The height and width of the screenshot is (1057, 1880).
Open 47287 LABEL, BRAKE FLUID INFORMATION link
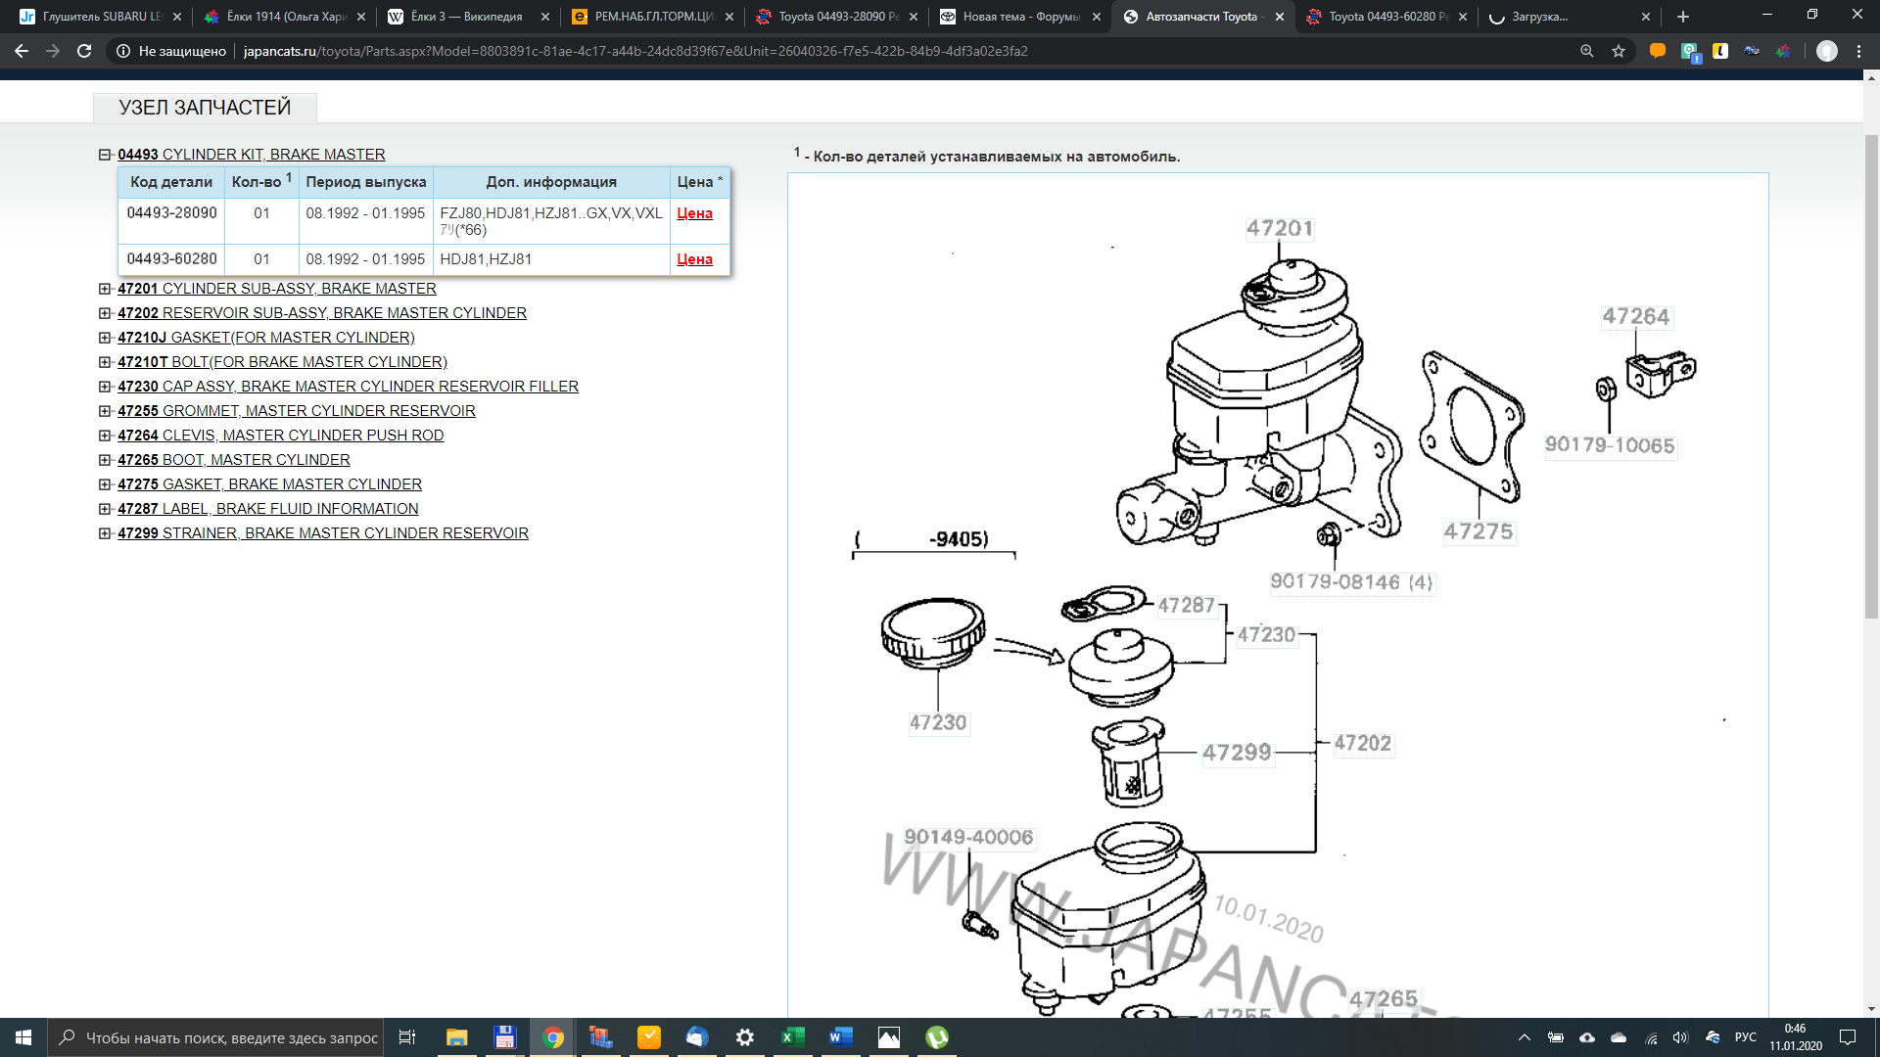coord(267,509)
